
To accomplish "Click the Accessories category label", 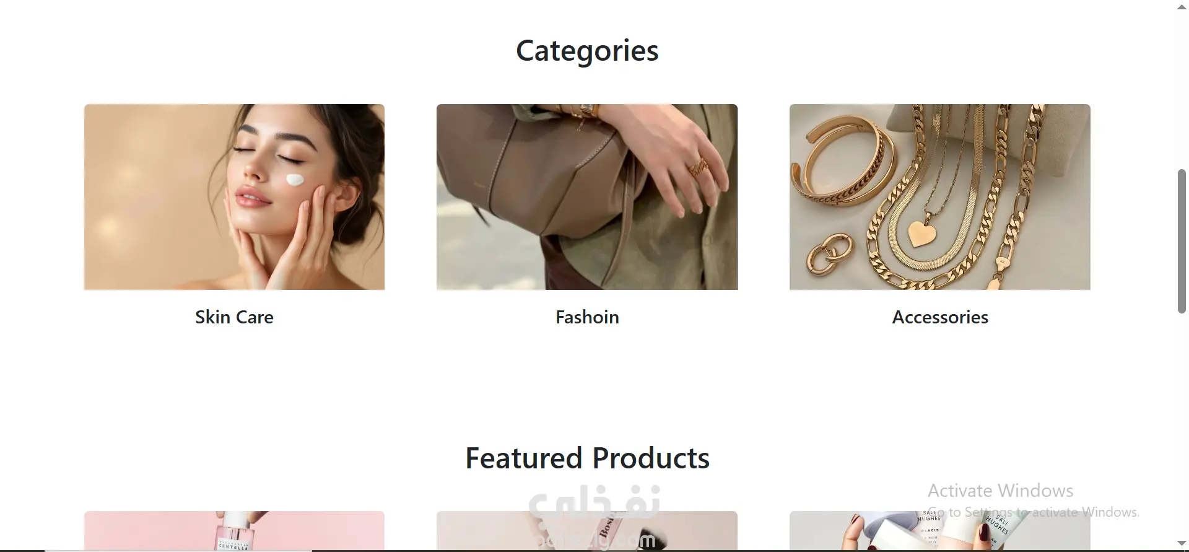I will coord(940,317).
